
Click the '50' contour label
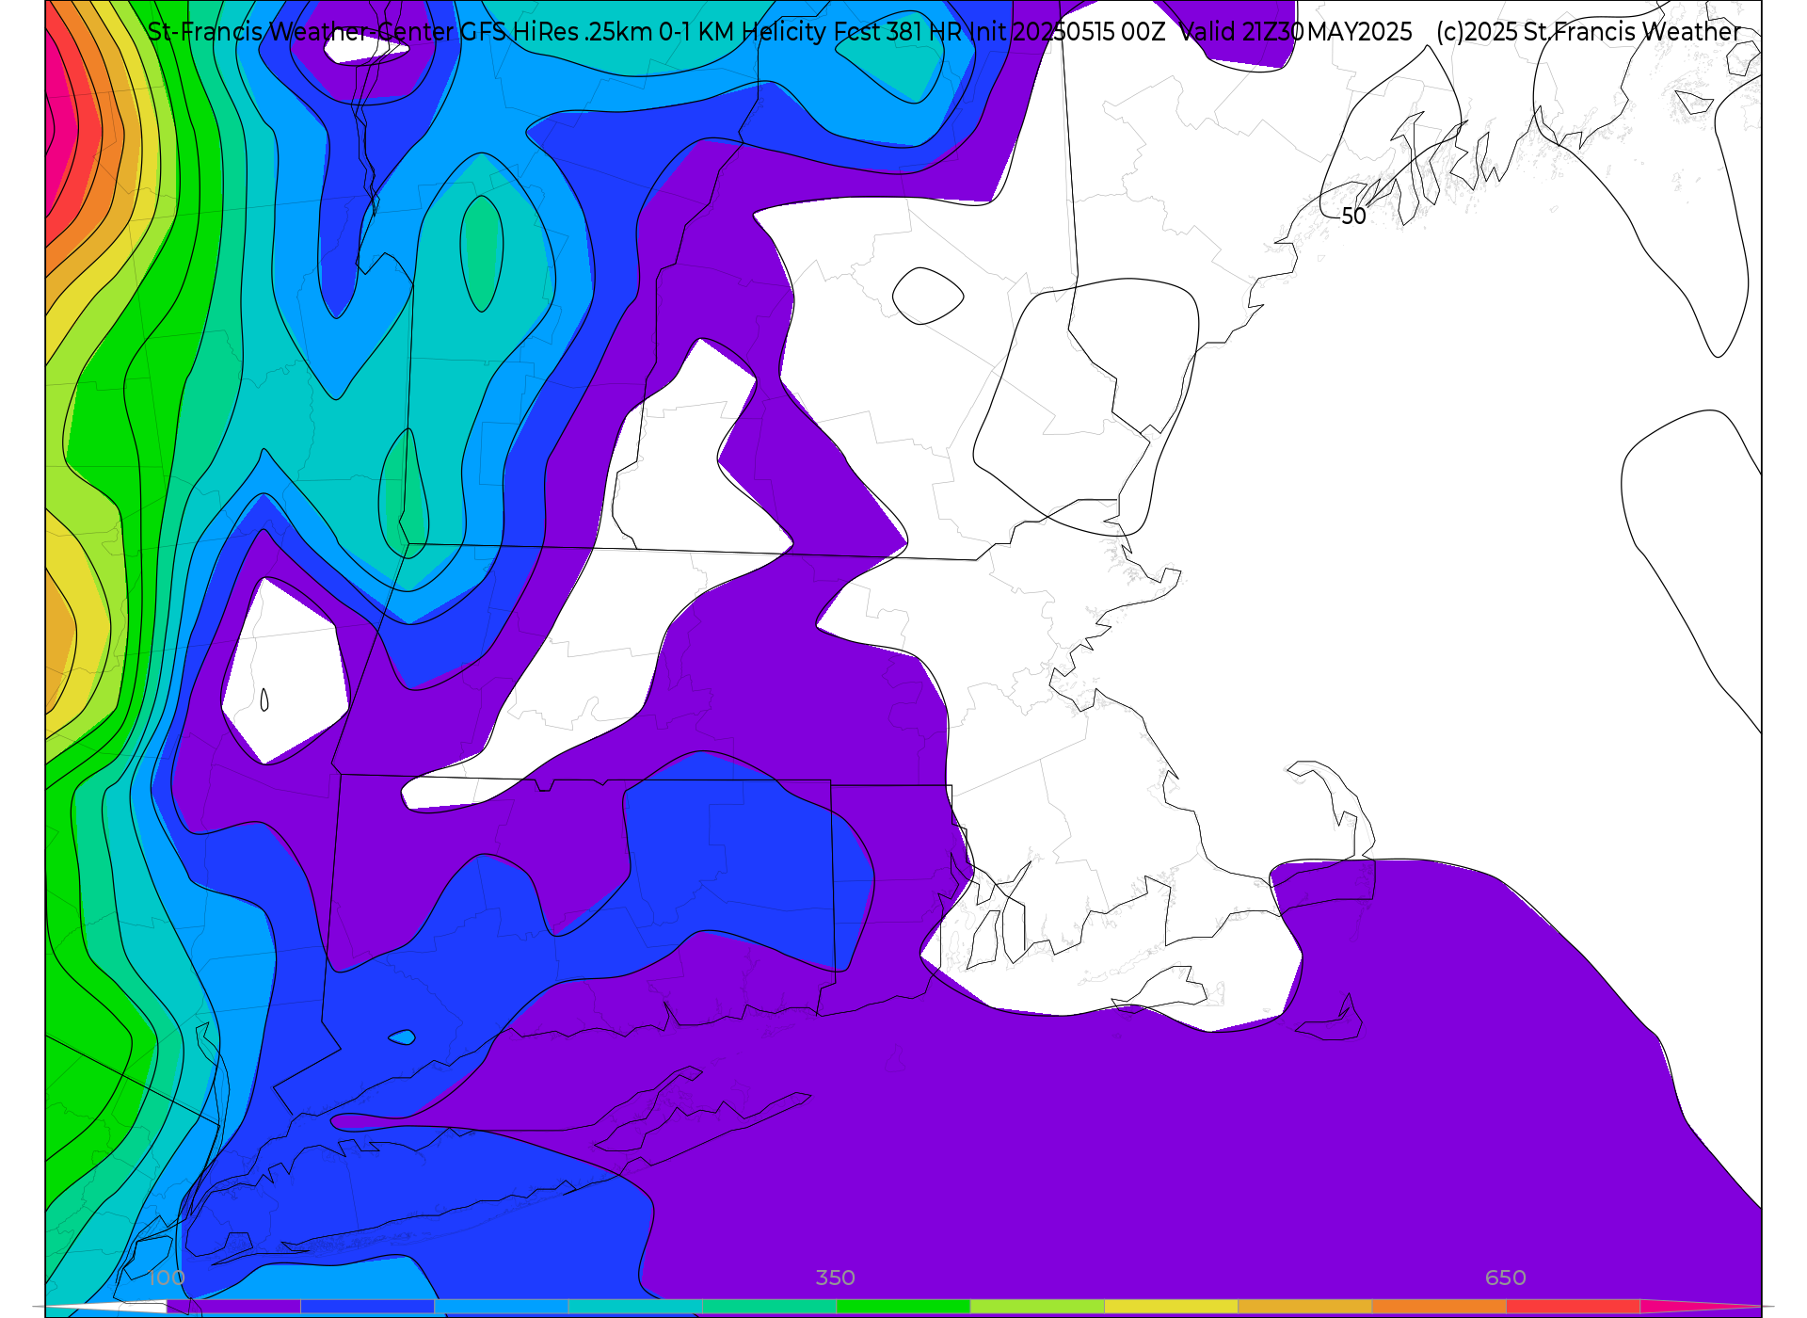tap(1353, 217)
